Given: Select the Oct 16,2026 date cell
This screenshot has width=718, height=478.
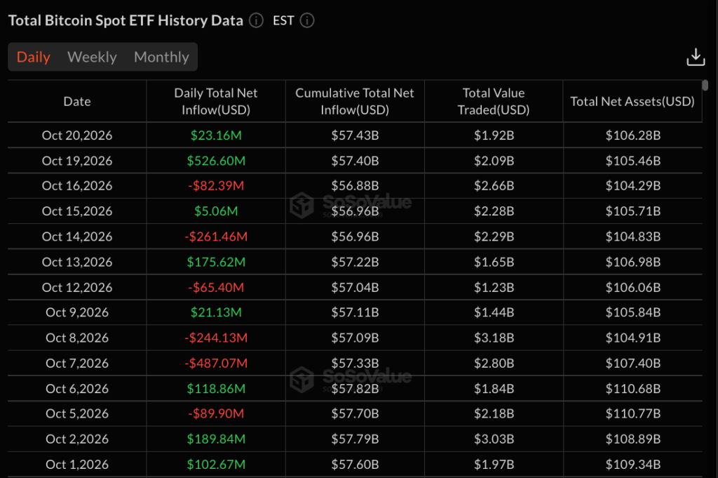Looking at the screenshot, I should tap(77, 185).
